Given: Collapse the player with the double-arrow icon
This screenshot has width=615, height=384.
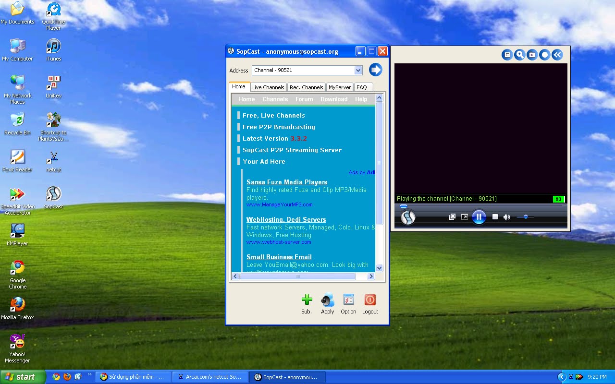Looking at the screenshot, I should 557,55.
